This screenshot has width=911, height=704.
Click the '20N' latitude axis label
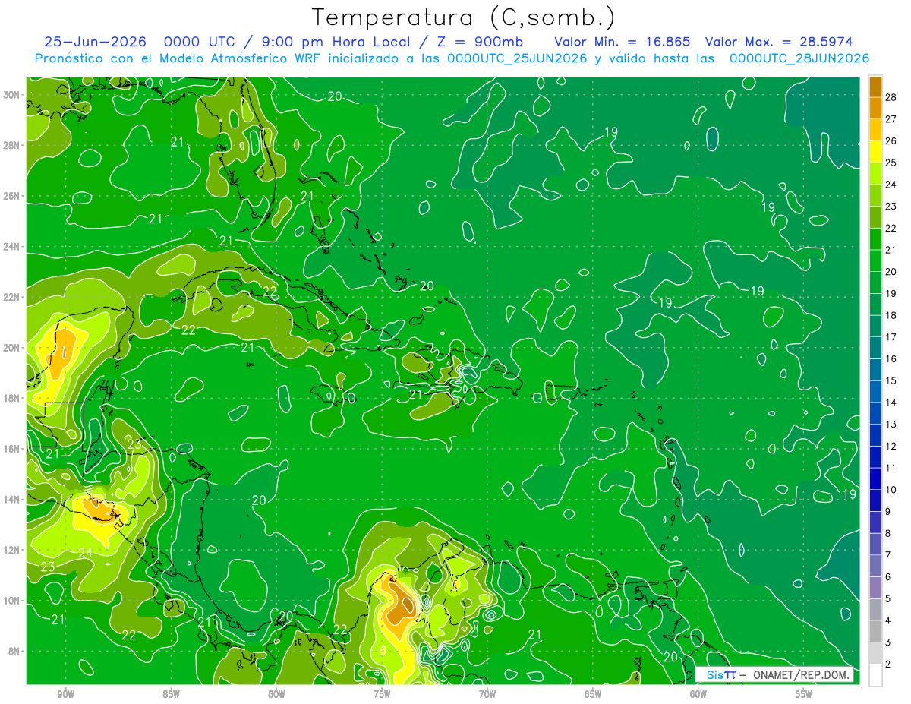click(x=13, y=348)
